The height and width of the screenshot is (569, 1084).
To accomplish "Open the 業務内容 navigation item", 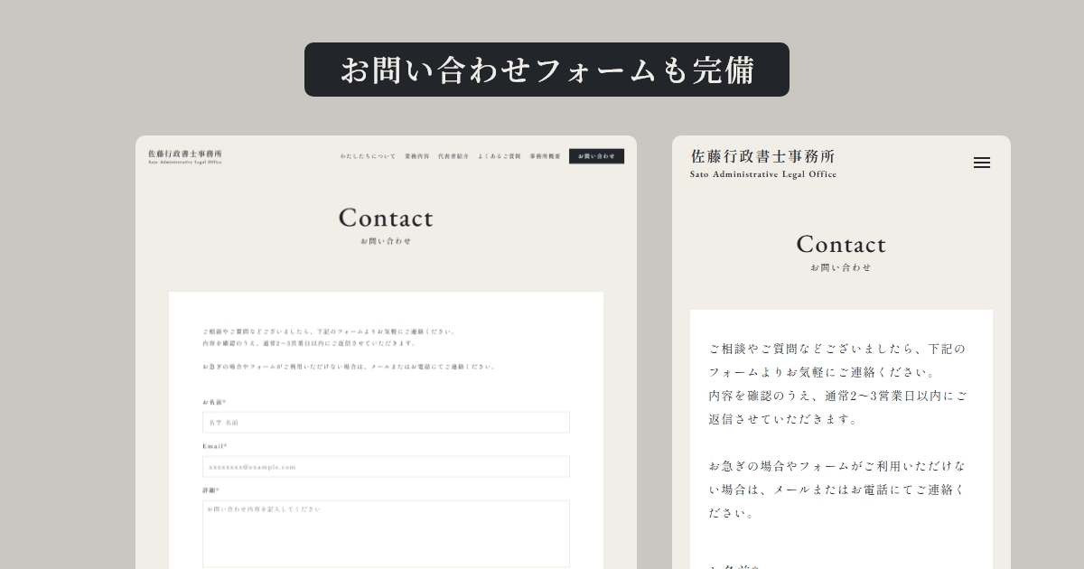I will [x=416, y=155].
